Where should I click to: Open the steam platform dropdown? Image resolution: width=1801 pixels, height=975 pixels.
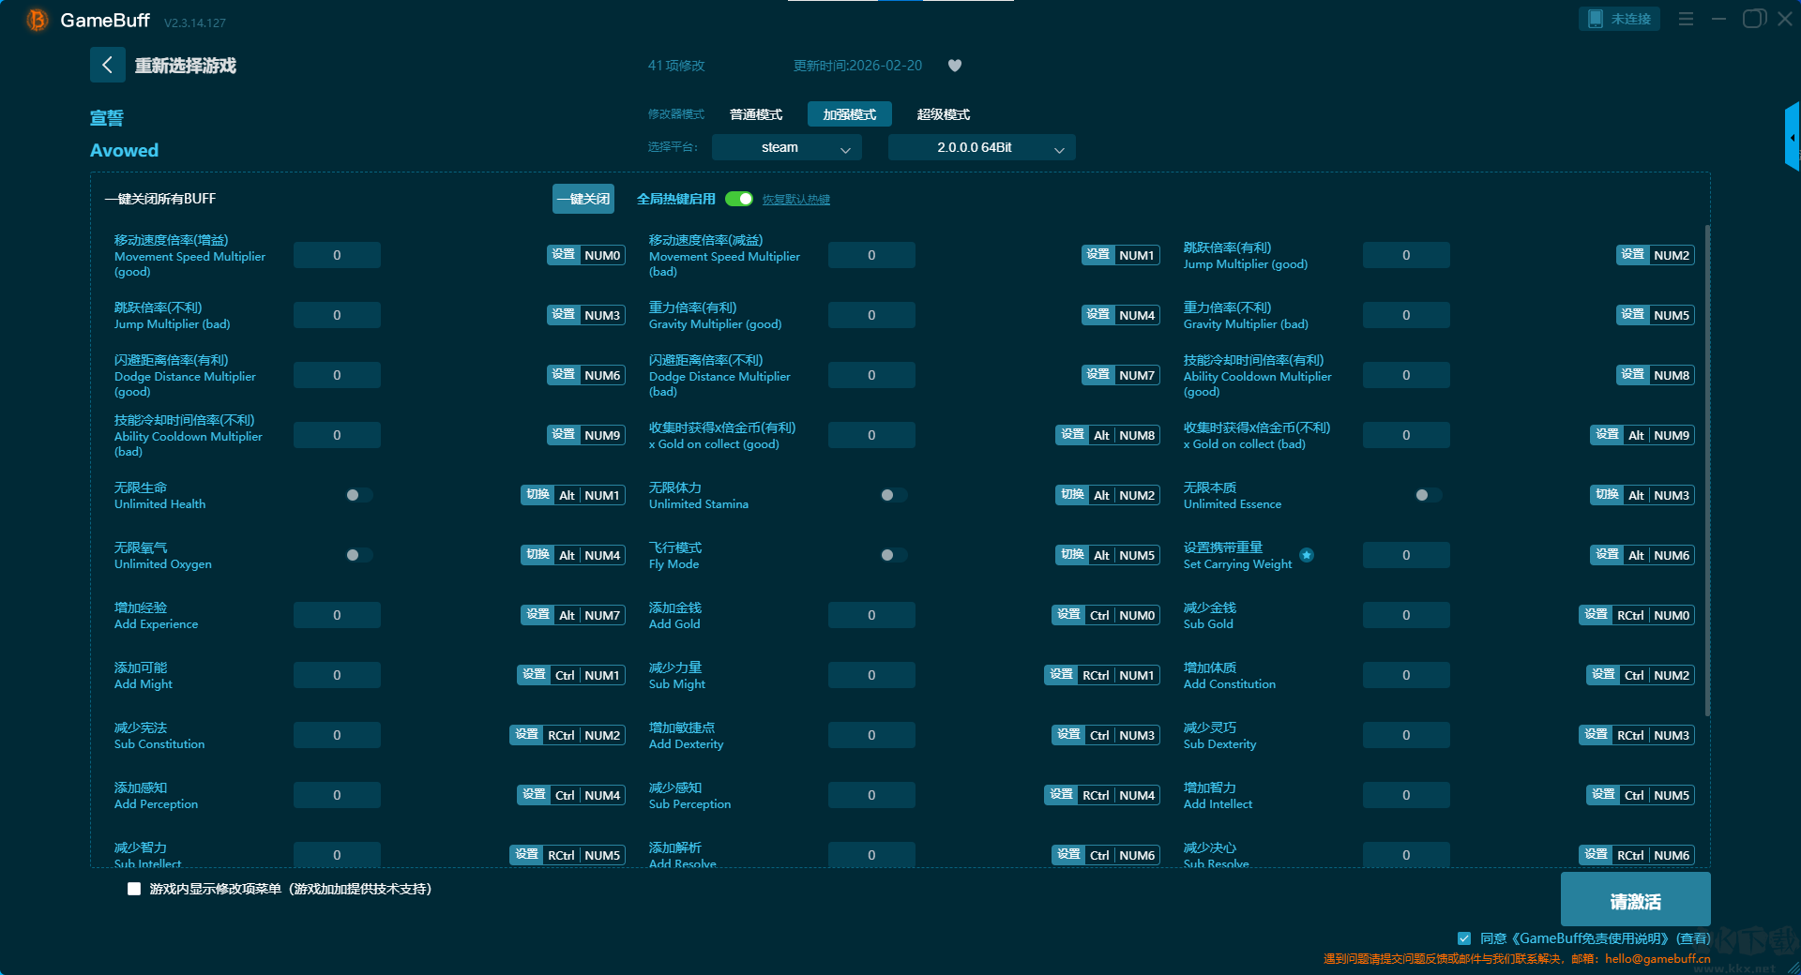[x=786, y=147]
